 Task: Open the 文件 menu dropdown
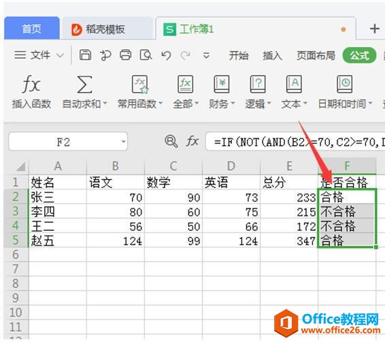pos(39,55)
